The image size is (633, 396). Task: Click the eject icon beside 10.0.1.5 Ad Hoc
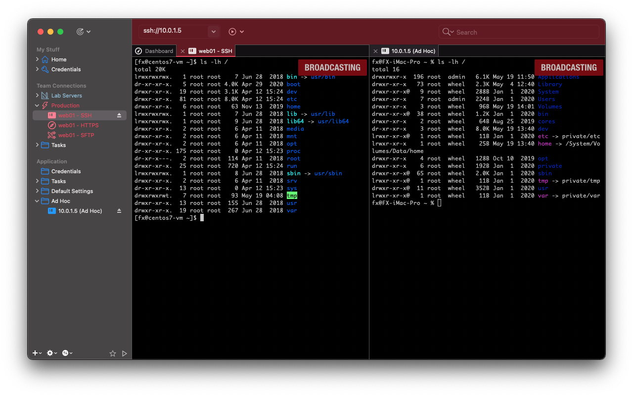pyautogui.click(x=118, y=210)
